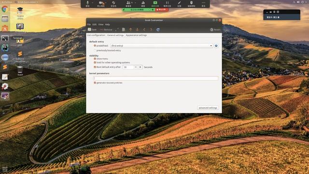Open the text editor from the dock
Viewport: 309px width, 174px height.
[5, 76]
